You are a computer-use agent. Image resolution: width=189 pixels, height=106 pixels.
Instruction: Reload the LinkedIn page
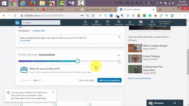(15, 16)
